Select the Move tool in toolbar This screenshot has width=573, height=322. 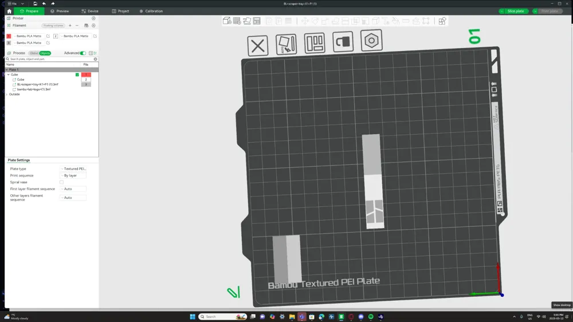click(x=304, y=21)
